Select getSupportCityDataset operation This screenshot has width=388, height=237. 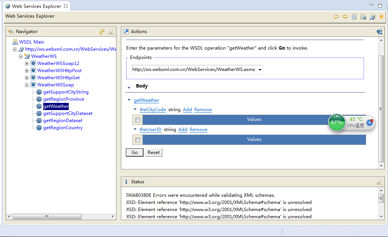(68, 113)
